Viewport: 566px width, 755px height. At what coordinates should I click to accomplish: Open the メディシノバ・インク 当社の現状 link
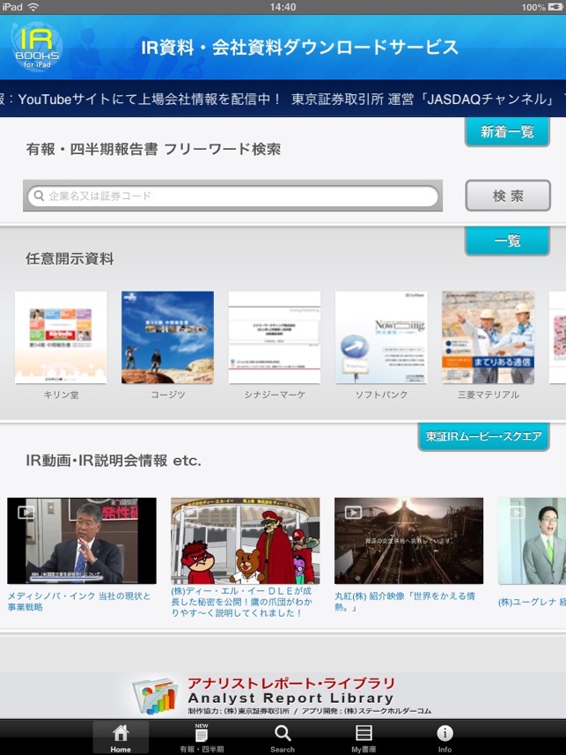(79, 602)
